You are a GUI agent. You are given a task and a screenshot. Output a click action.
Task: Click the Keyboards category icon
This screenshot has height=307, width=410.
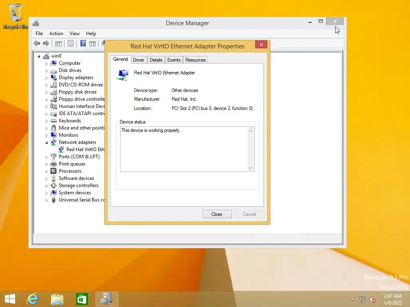(x=54, y=121)
